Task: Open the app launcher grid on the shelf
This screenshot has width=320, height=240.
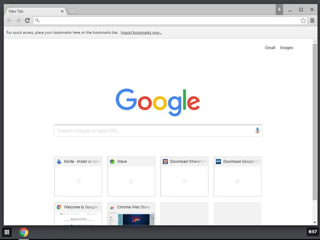Action: [x=7, y=232]
